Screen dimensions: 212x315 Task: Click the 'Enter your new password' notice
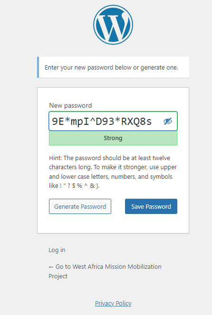(x=113, y=67)
